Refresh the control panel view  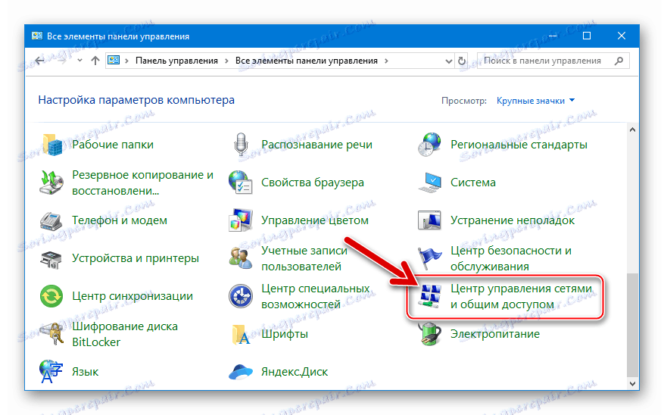pyautogui.click(x=462, y=61)
